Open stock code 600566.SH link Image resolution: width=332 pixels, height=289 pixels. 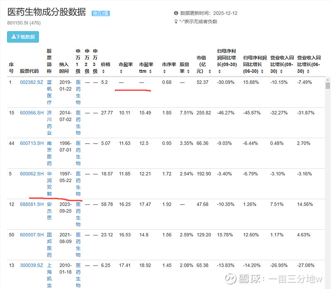(x=32, y=113)
